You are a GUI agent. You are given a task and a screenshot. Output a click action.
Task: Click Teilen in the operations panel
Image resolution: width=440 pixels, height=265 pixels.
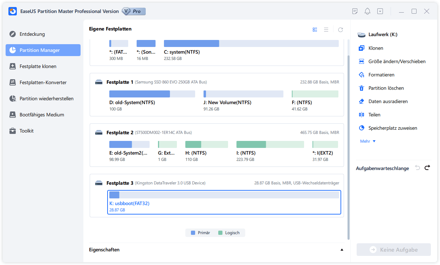point(370,115)
